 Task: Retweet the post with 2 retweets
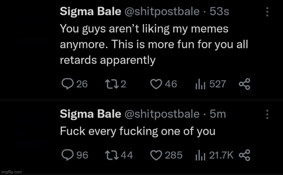[110, 84]
